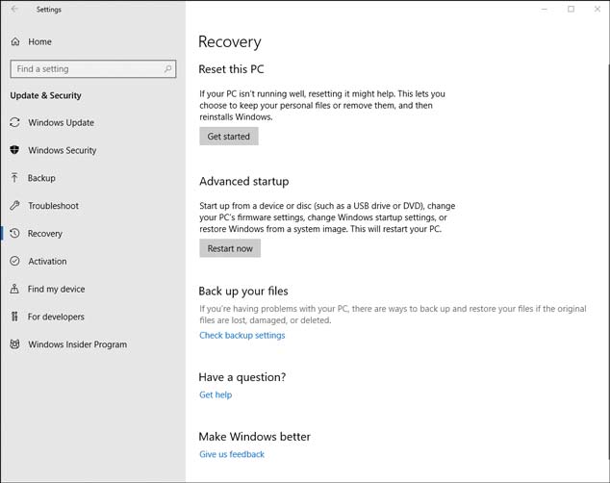Image resolution: width=610 pixels, height=483 pixels.
Task: Follow the Give us feedback link
Action: point(232,454)
